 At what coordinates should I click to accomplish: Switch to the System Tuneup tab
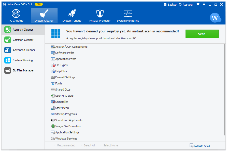coord(72,15)
